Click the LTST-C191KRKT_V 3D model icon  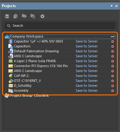(x=11, y=81)
